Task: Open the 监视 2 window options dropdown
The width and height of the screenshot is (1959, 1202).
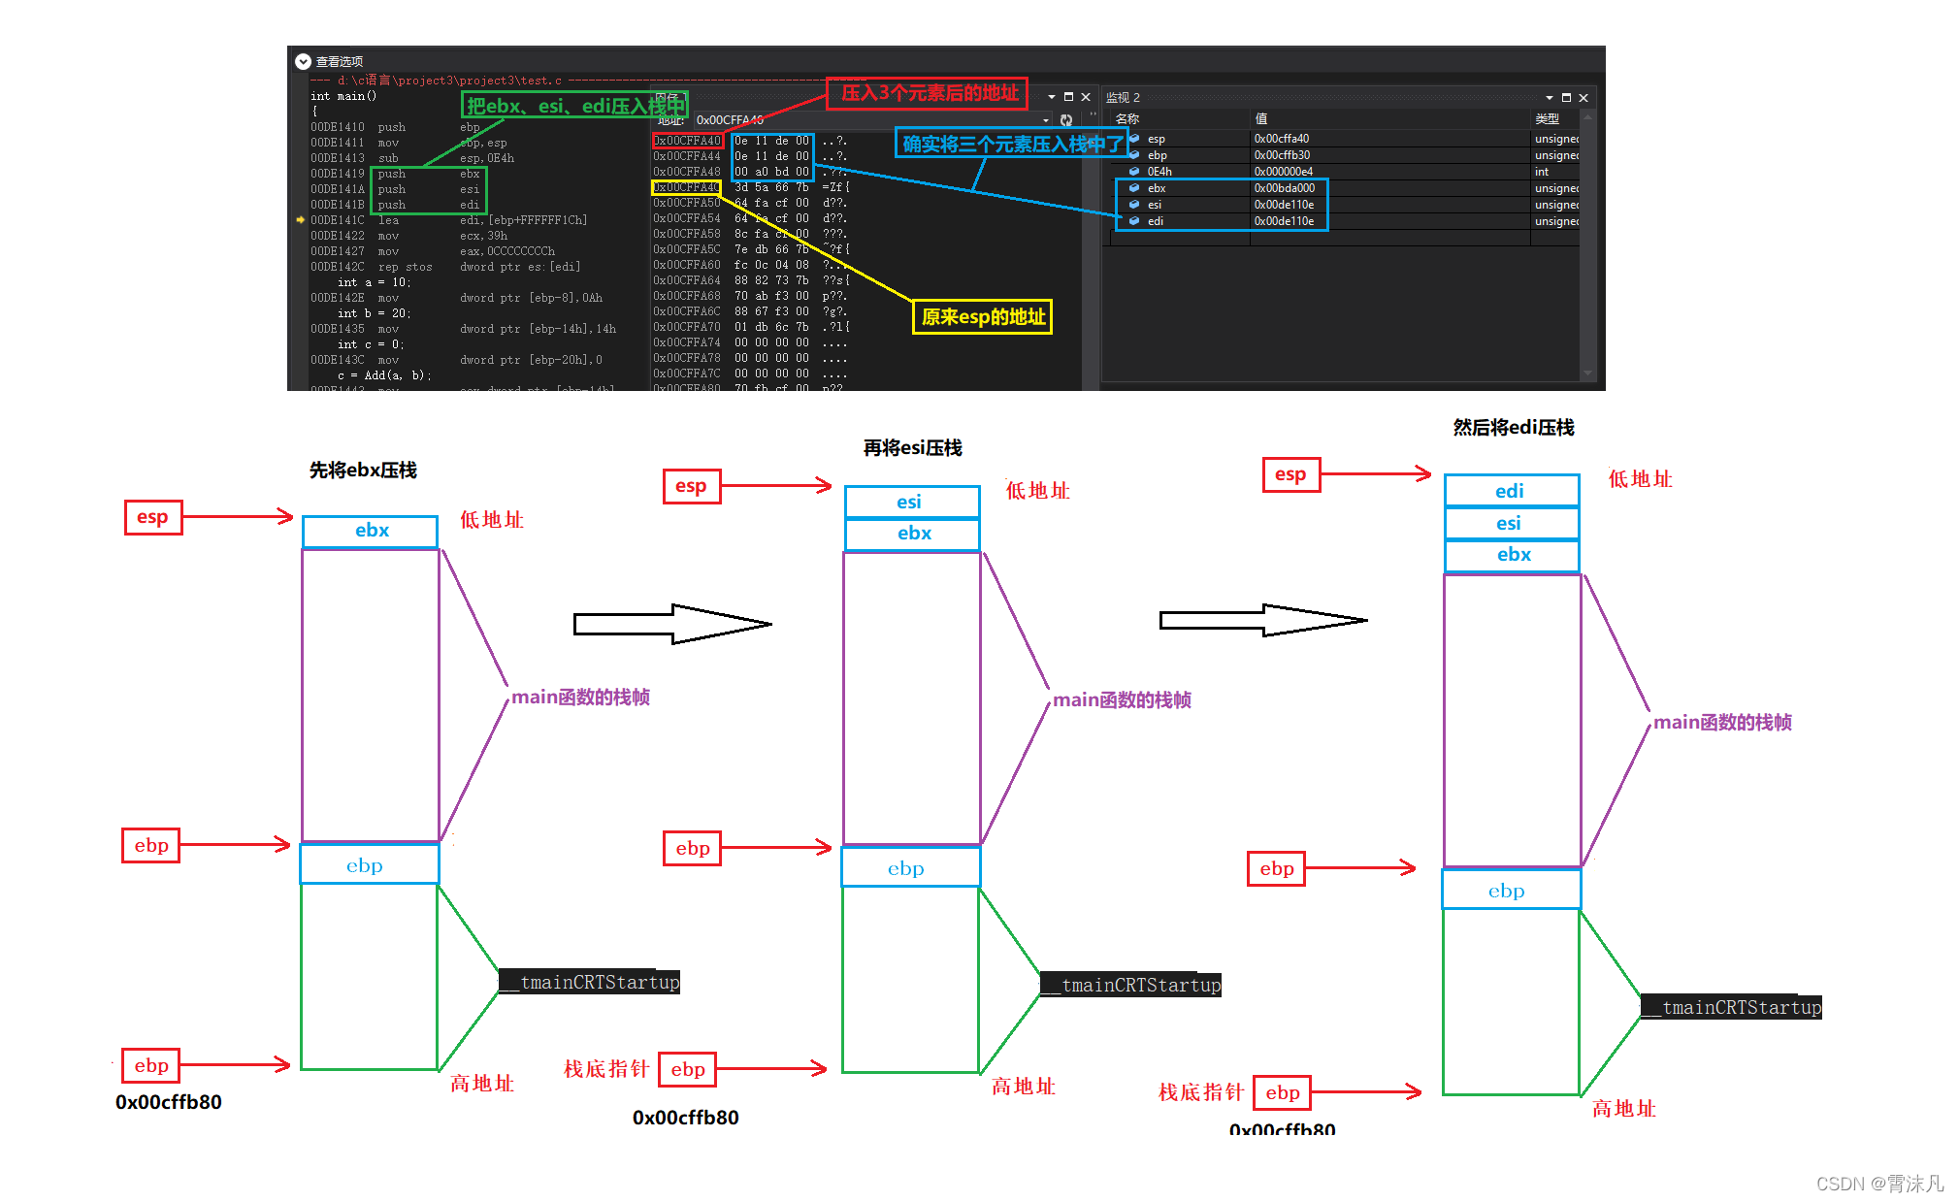Action: (1549, 98)
